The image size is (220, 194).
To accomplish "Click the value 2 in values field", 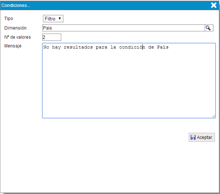I will (44, 37).
